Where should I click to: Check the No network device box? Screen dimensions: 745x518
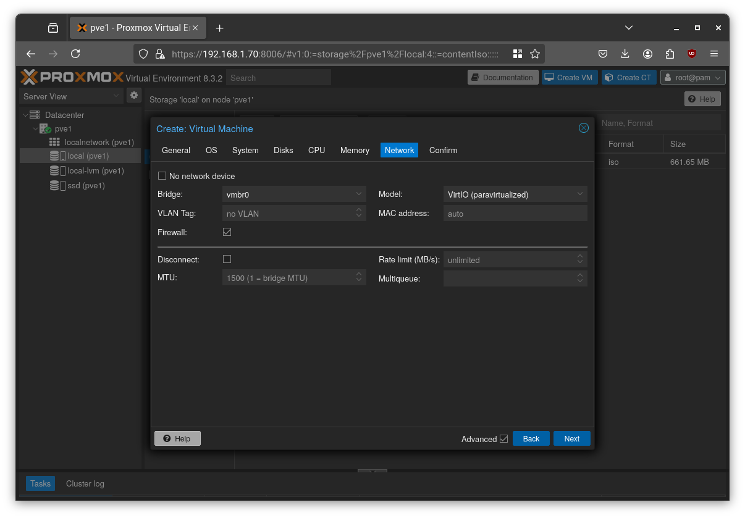[162, 175]
